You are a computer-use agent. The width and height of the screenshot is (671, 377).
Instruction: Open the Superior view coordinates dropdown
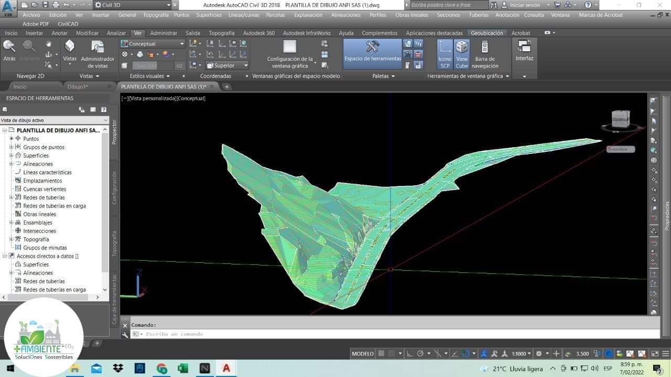pyautogui.click(x=227, y=65)
